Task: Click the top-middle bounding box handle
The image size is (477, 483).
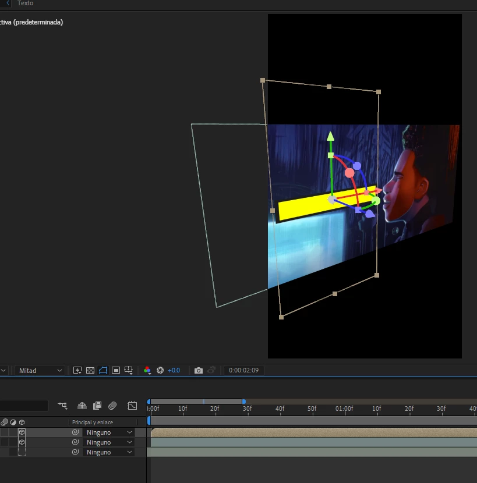Action: (329, 87)
